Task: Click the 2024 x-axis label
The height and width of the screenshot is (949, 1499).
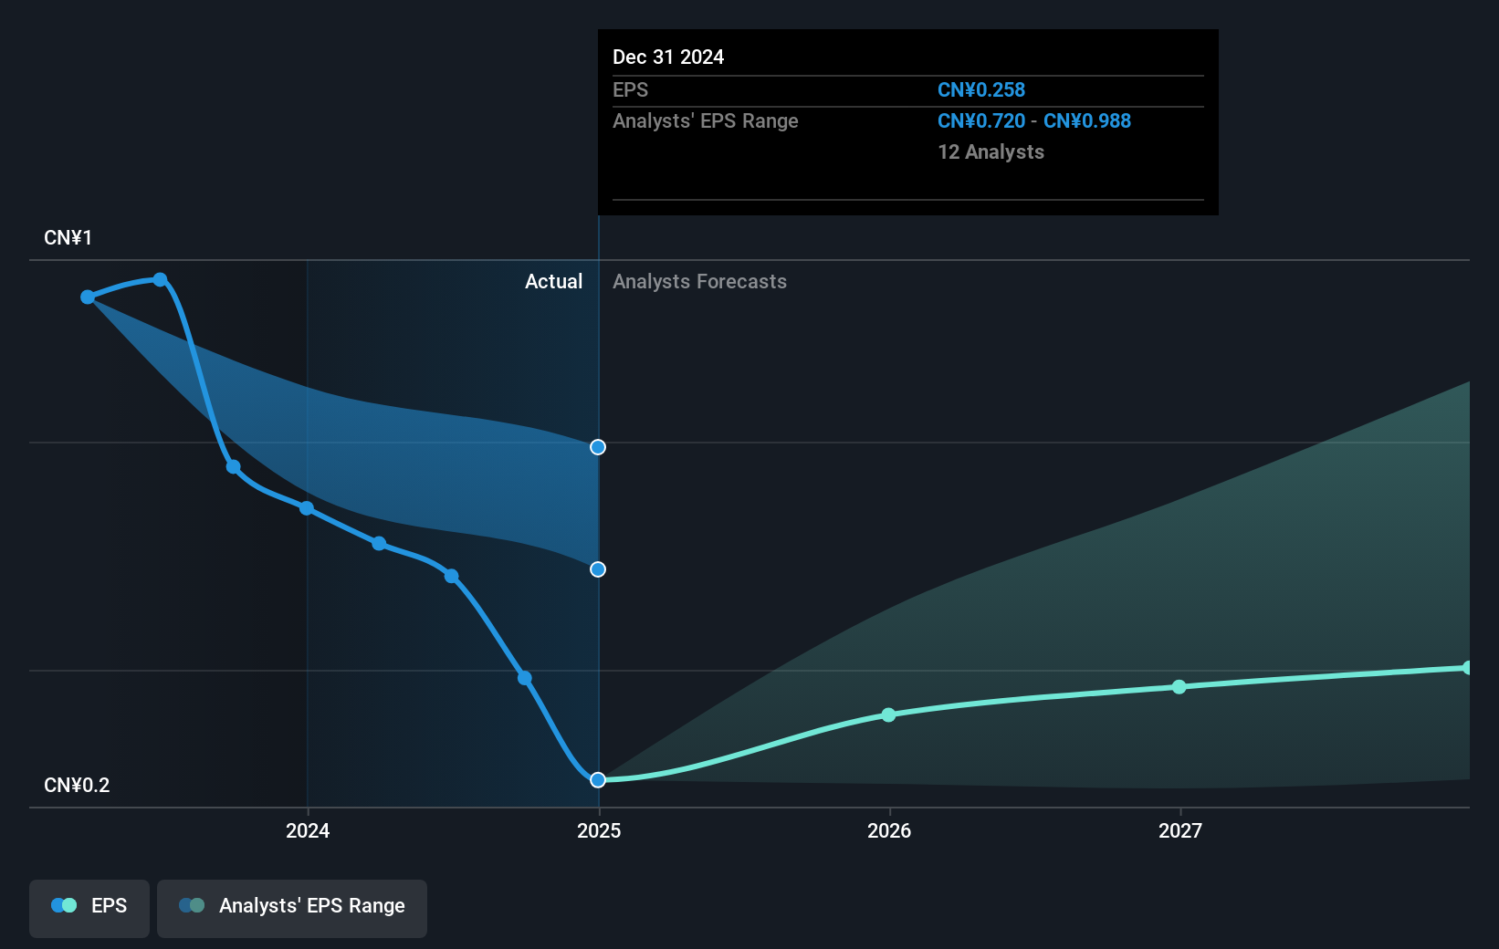Action: 308,830
